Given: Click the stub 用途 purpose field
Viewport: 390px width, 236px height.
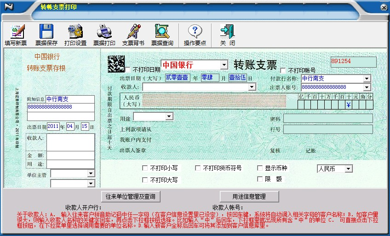Looking at the screenshot, I should coord(71,164).
